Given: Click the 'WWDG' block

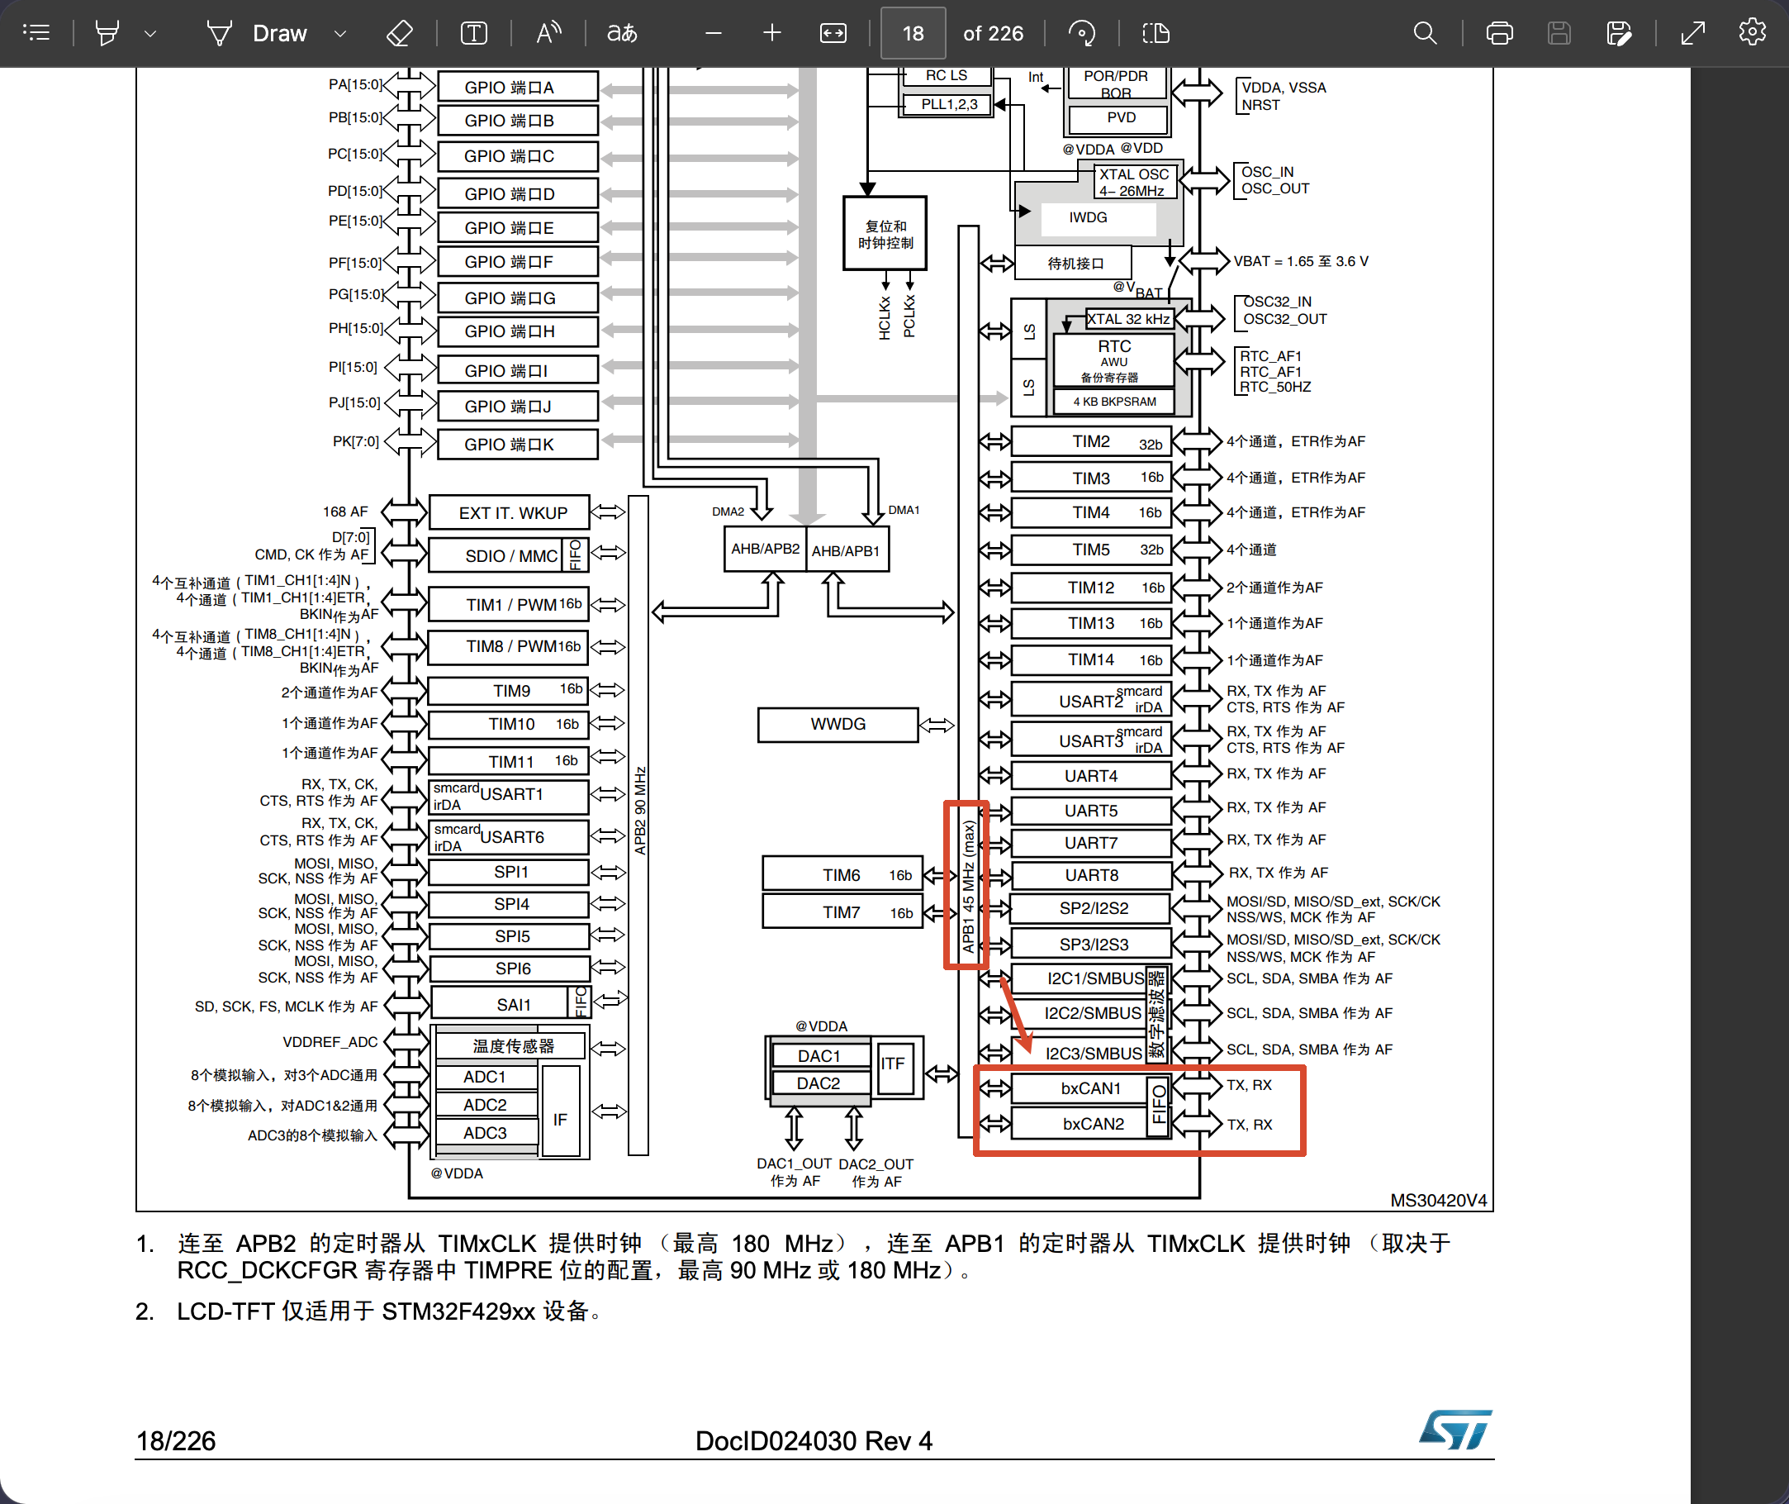Looking at the screenshot, I should tap(838, 725).
